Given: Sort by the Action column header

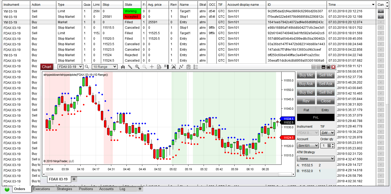Looking at the screenshot, I should point(43,5).
